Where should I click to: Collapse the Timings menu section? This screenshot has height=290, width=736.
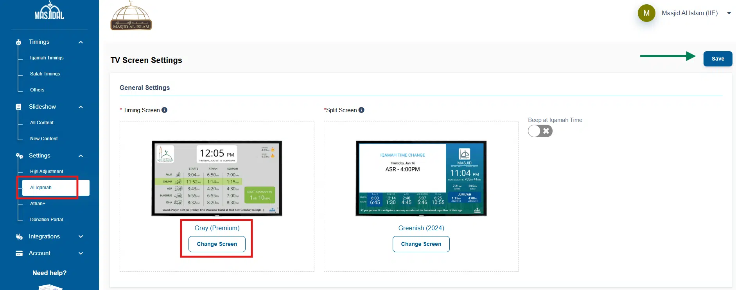tap(81, 42)
